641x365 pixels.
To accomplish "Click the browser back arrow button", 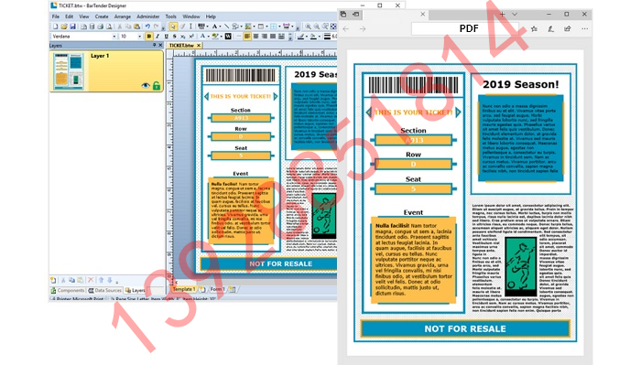I will (x=346, y=29).
